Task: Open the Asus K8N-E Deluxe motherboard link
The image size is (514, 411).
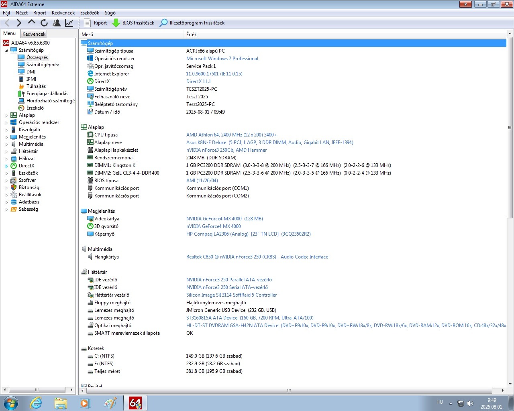Action: (x=269, y=142)
